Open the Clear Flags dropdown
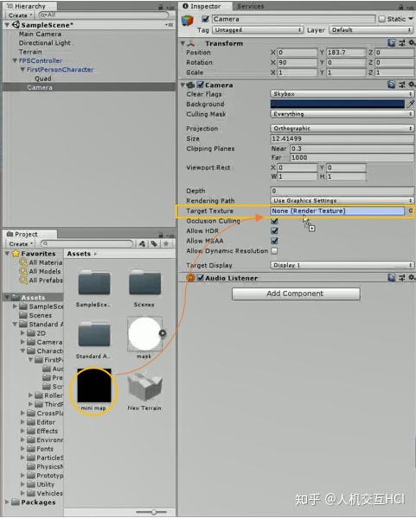The width and height of the screenshot is (416, 518). tap(342, 94)
